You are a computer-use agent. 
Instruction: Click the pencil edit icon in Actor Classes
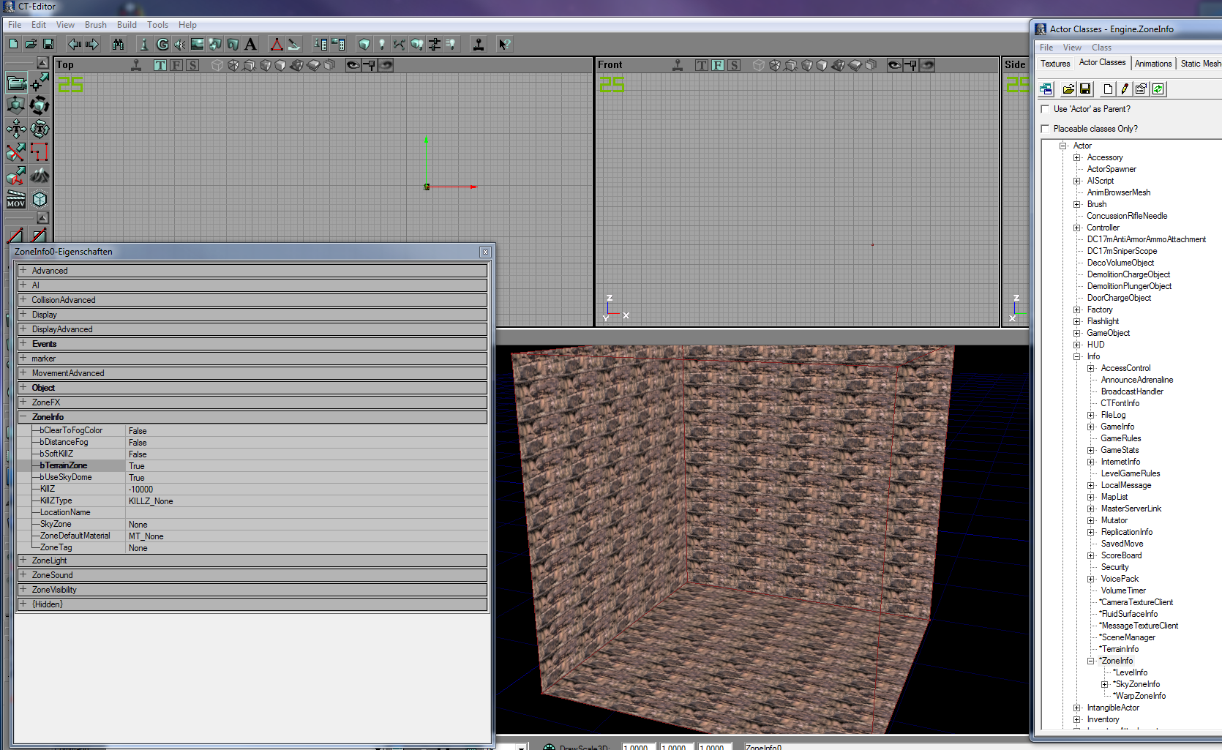(1125, 89)
